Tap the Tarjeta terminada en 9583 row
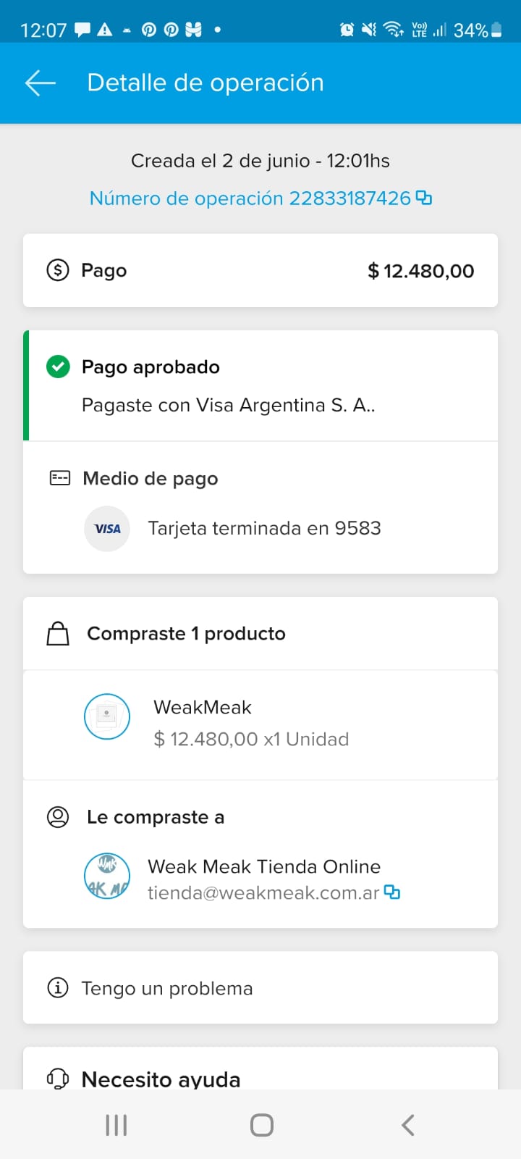 264,529
